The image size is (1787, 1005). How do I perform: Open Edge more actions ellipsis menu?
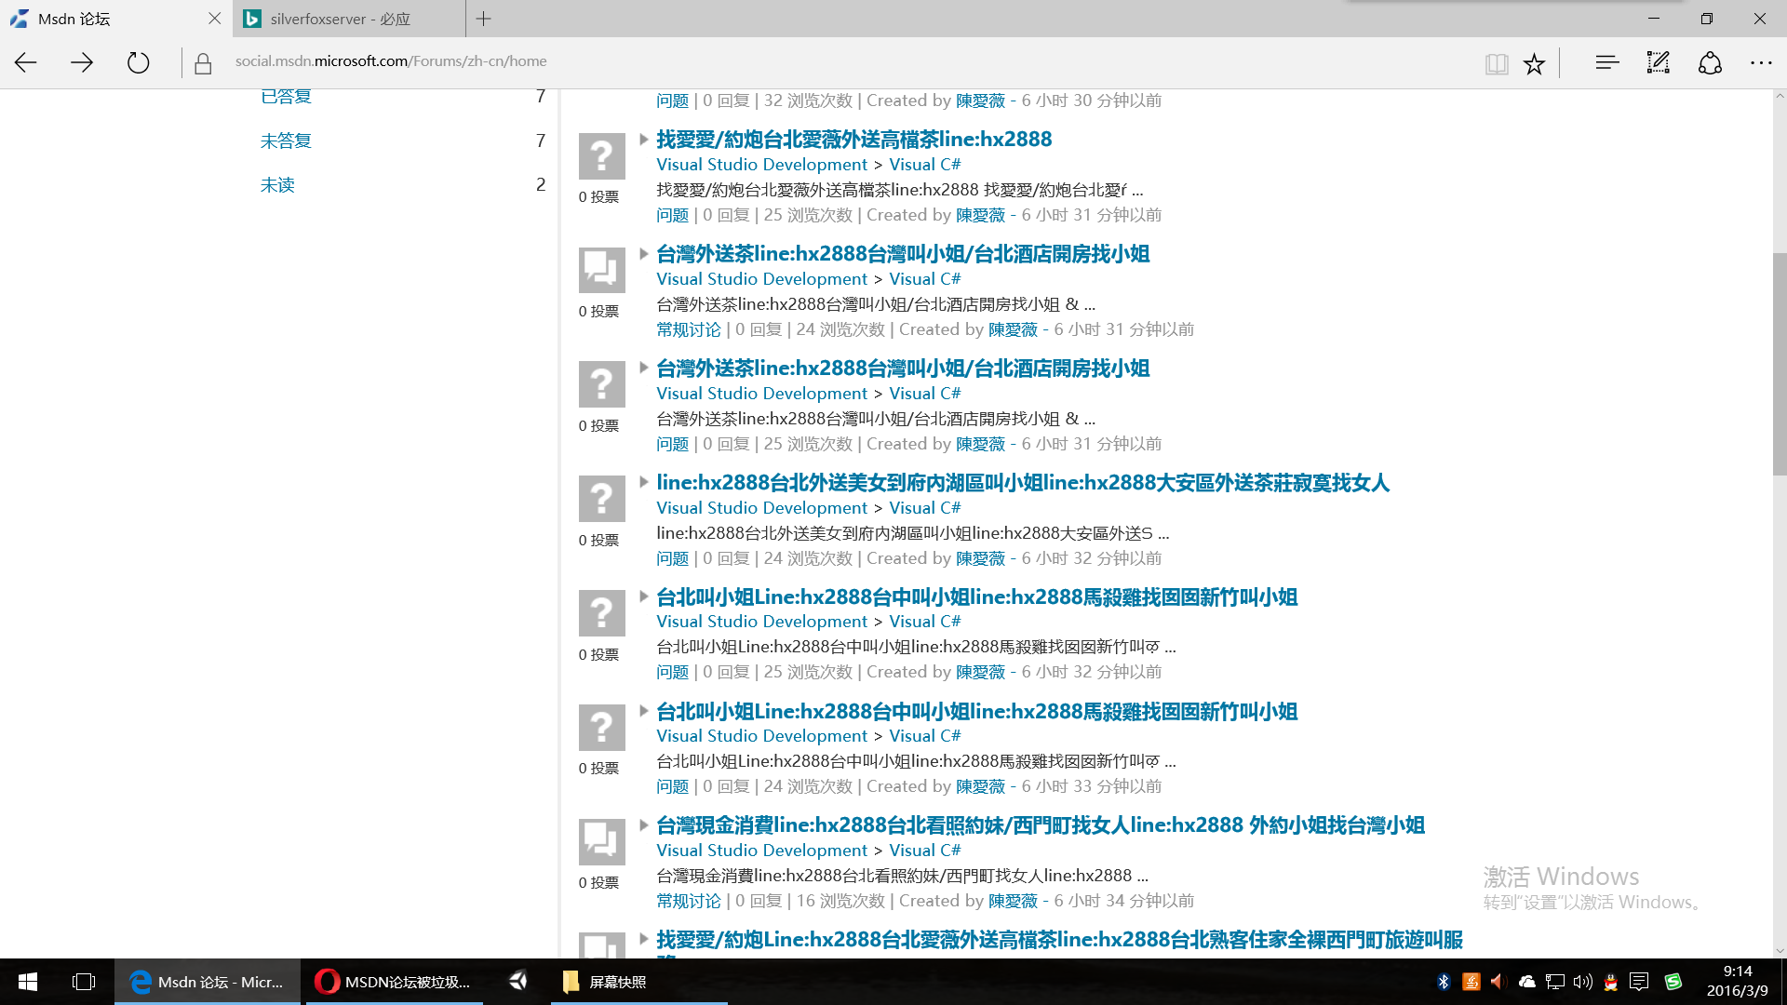tap(1761, 62)
